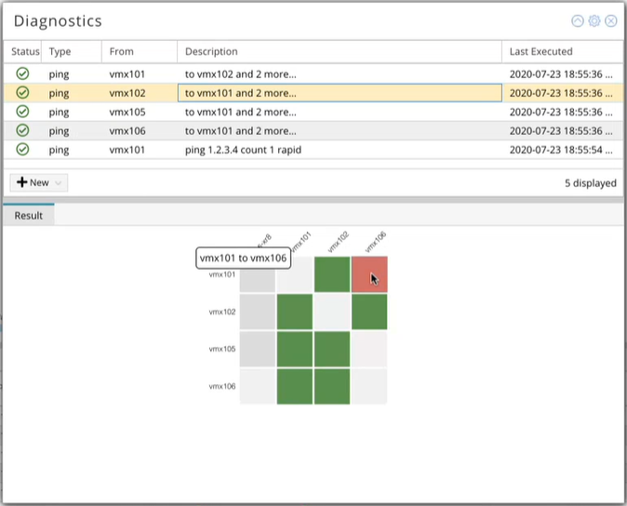The image size is (627, 506).
Task: Click status icon in first vmx101 row
Action: point(23,73)
